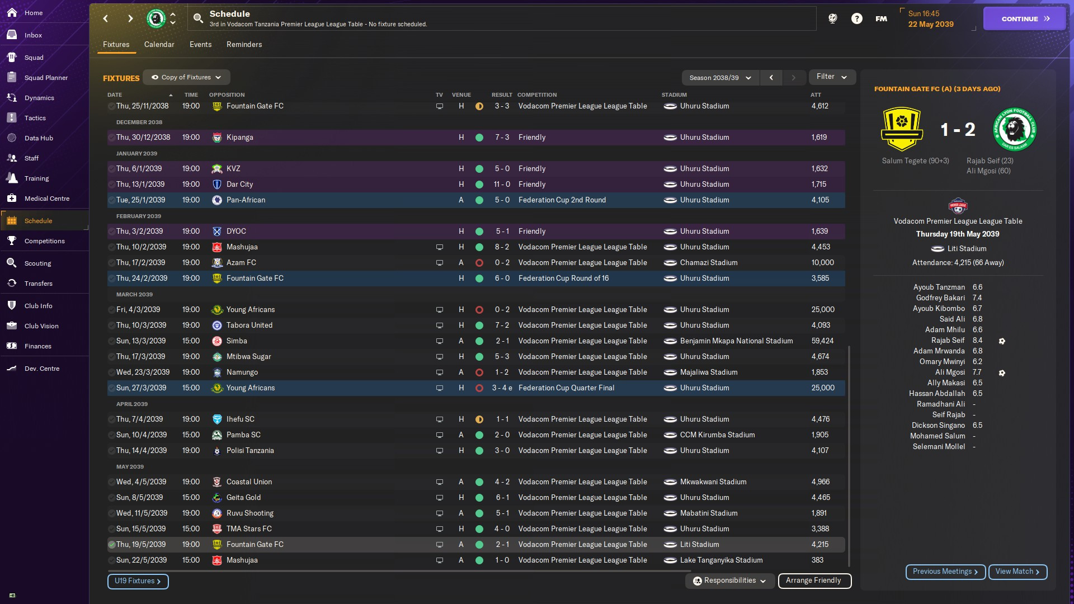The width and height of the screenshot is (1074, 604).
Task: Toggle the checked circle on the Fountain Gate 19/5/2039 fixture
Action: (x=112, y=545)
